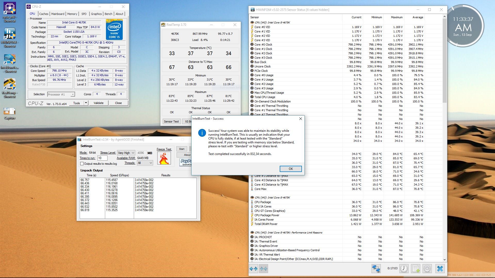Click the About button in IntelBurnTest

click(184, 155)
